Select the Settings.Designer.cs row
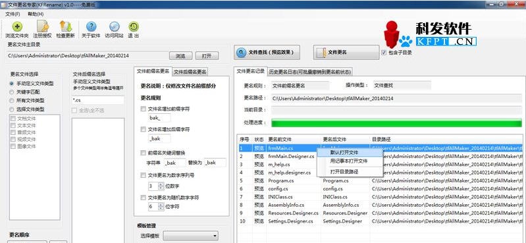This screenshot has height=243, width=526. pyautogui.click(x=380, y=221)
